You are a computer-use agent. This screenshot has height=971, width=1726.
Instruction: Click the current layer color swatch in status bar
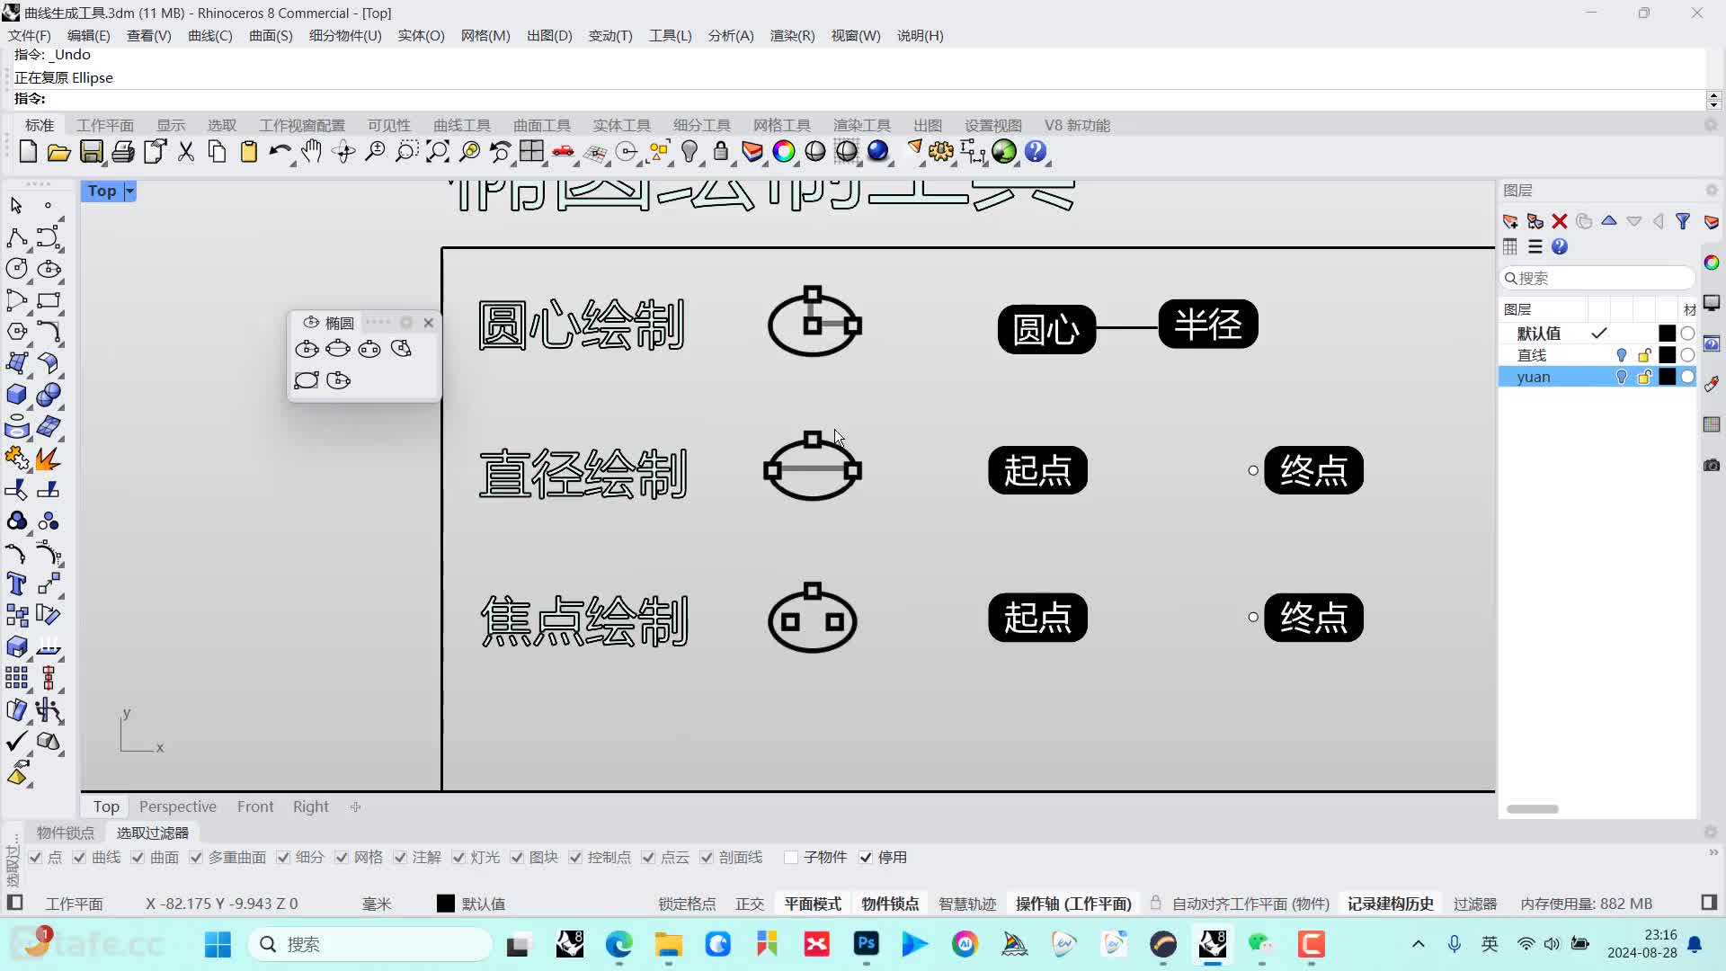pyautogui.click(x=445, y=904)
